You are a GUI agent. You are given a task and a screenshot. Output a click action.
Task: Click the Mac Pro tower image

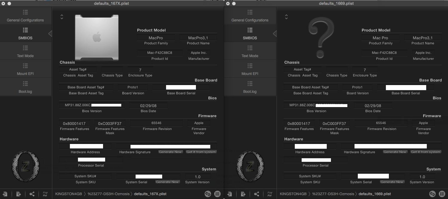[96, 37]
